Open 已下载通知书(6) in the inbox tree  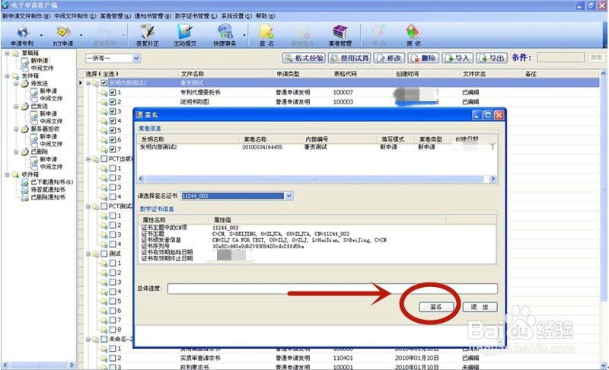tap(52, 182)
